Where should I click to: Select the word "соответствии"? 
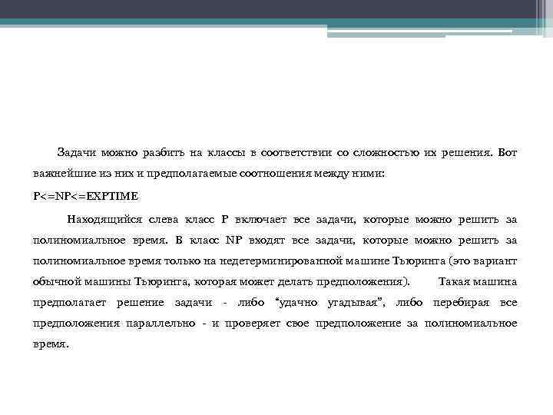tap(296, 153)
